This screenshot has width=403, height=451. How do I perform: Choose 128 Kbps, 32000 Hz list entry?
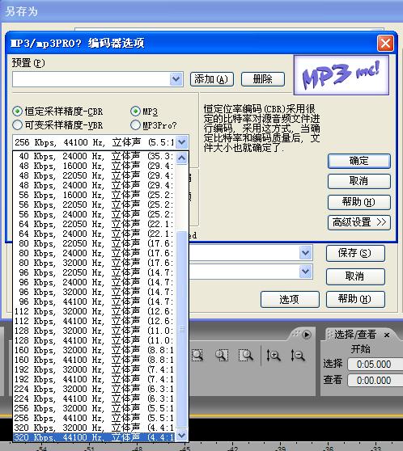click(x=95, y=331)
